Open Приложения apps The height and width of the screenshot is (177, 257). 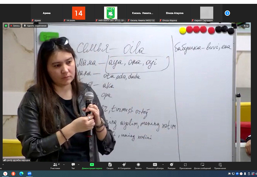pyautogui.click(x=185, y=165)
